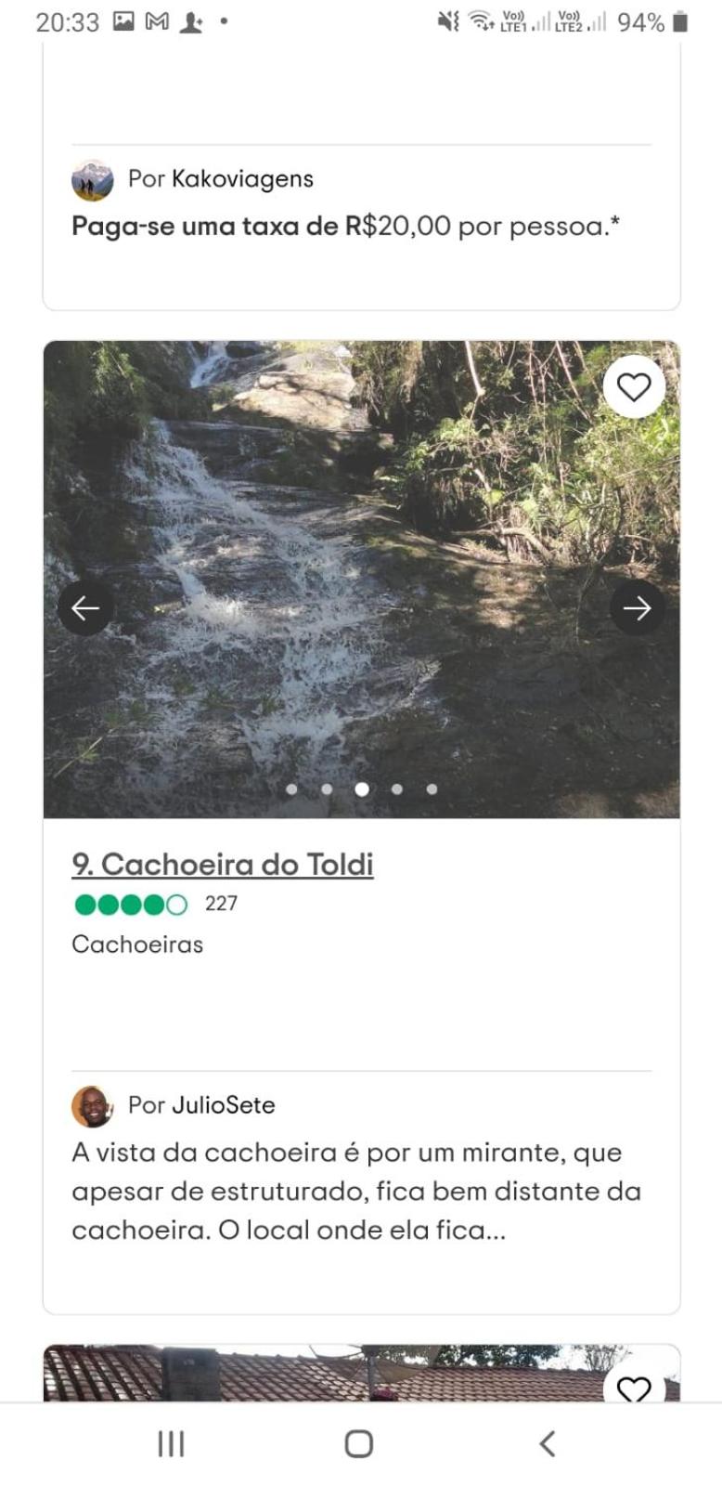Open the 227 reviews rating bubbles
Screen dimensions: 722x1486
(x=155, y=904)
